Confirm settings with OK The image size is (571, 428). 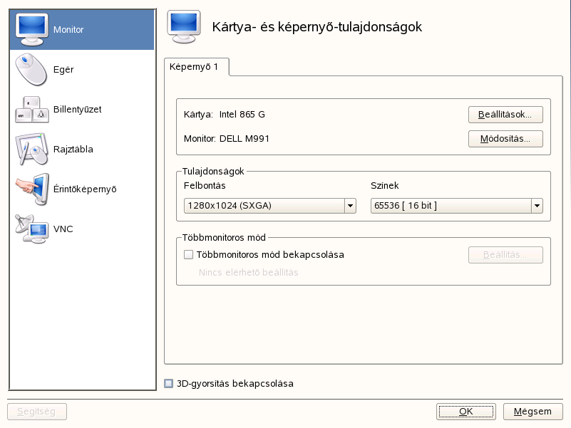[465, 411]
